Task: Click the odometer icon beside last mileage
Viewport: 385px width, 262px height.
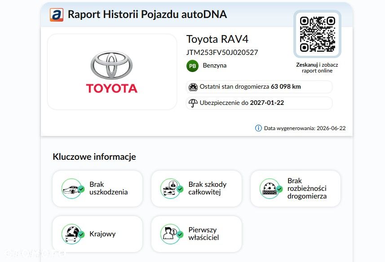Action: [193, 87]
